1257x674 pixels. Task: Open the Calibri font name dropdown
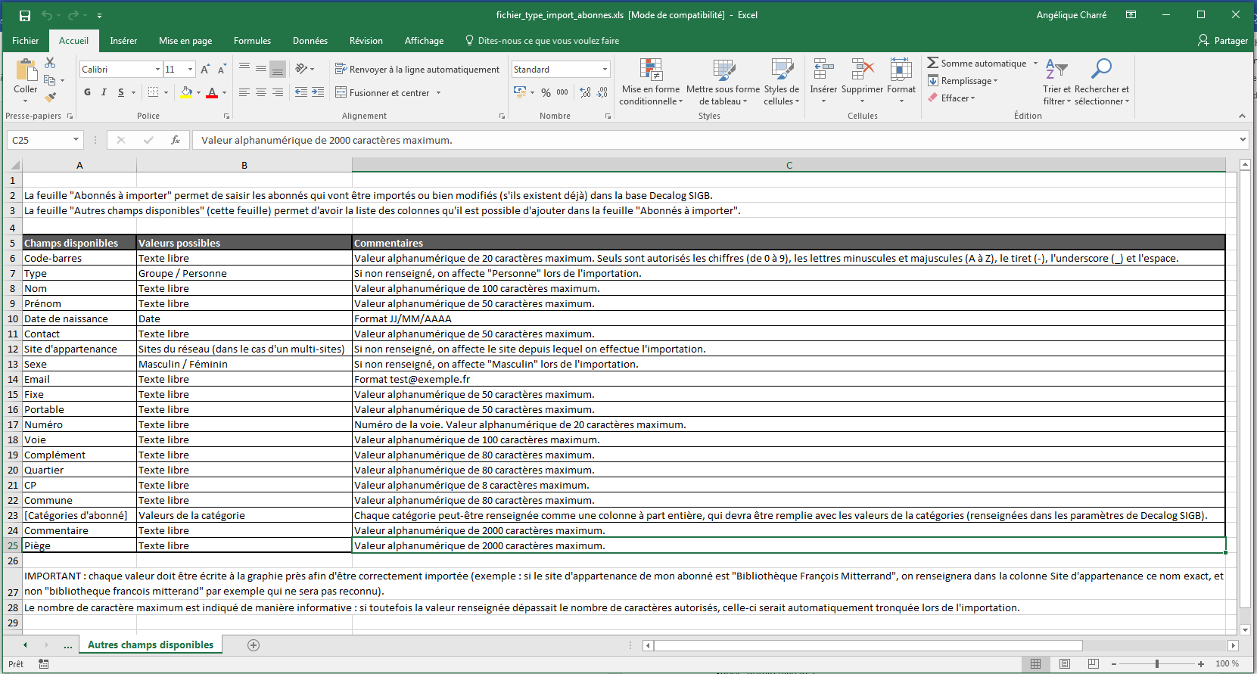[x=157, y=70]
